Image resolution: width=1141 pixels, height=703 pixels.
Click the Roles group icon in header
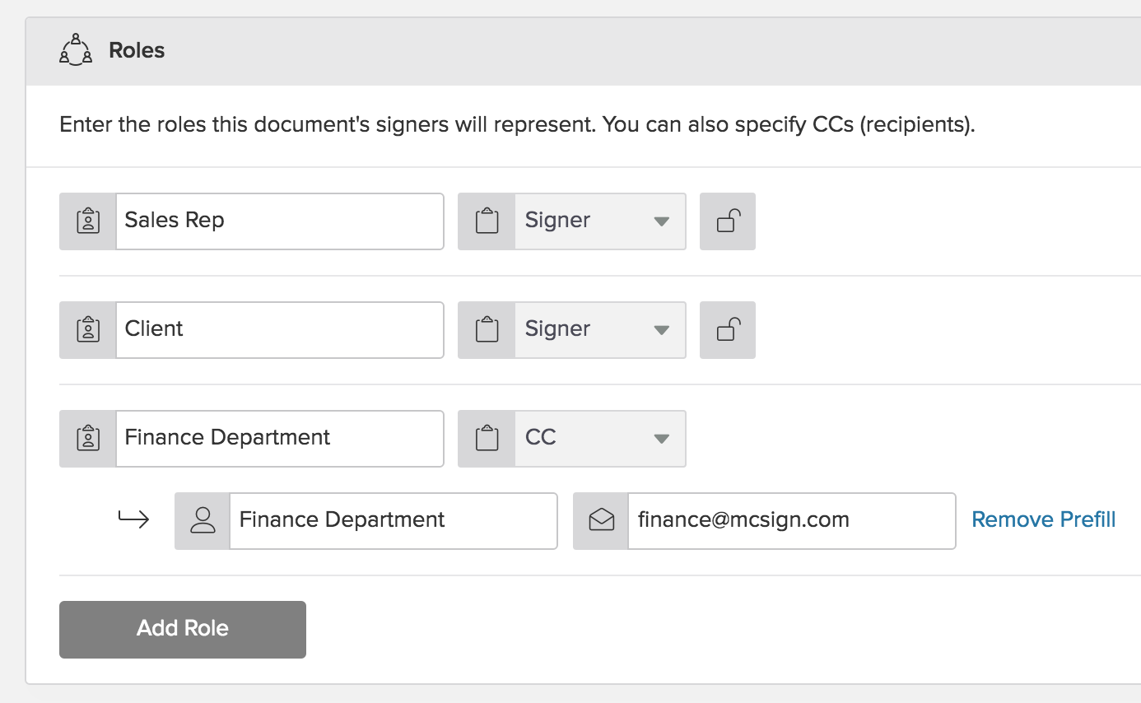coord(76,50)
